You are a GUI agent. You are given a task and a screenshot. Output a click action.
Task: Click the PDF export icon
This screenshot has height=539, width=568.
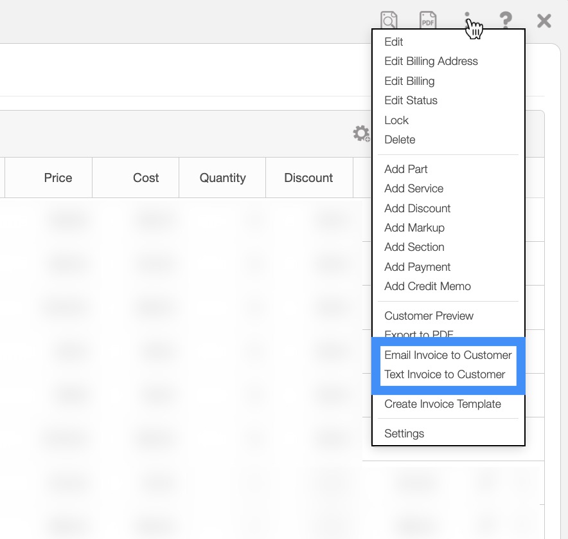click(428, 20)
